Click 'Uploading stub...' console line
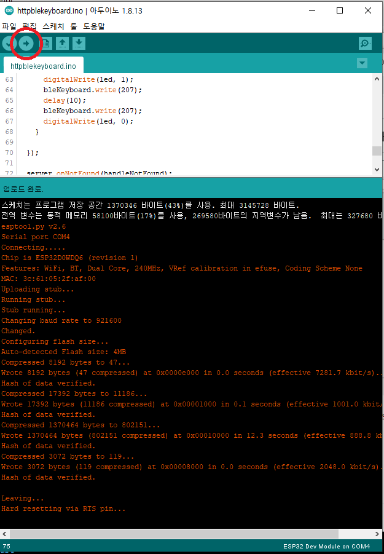 [37, 289]
